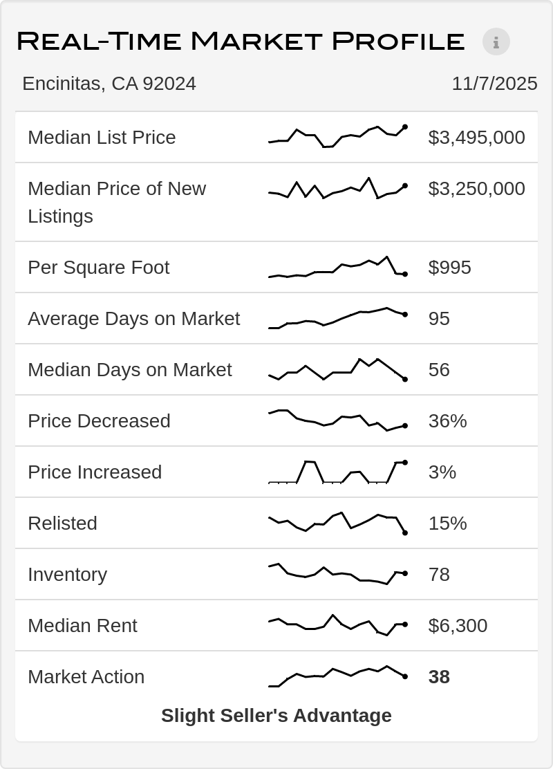Click the Slight Seller's Advantage text
This screenshot has width=553, height=769.
tap(276, 716)
